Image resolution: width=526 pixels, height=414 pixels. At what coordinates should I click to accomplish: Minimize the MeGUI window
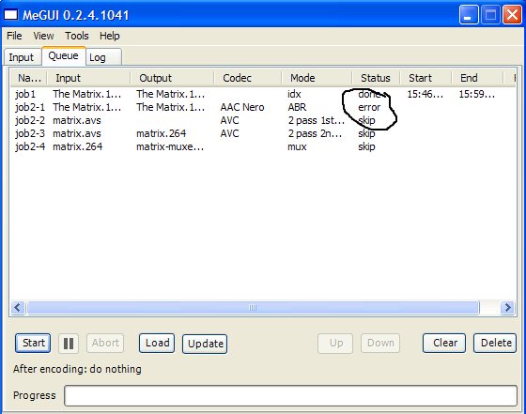click(x=469, y=15)
